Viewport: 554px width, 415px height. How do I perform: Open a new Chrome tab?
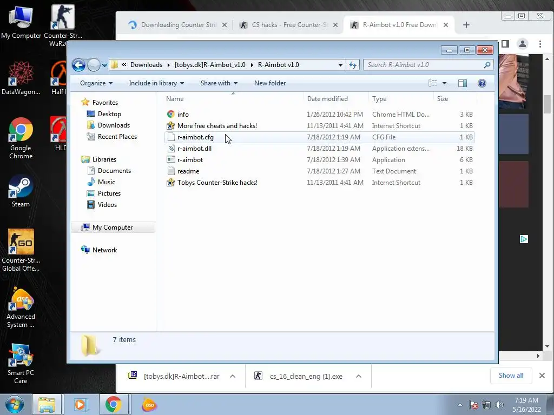click(x=466, y=25)
